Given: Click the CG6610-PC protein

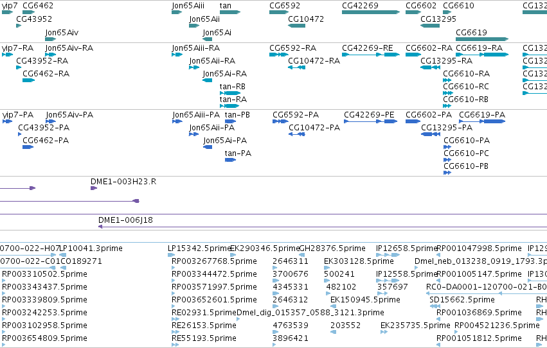Looking at the screenshot, I should 447,161.
